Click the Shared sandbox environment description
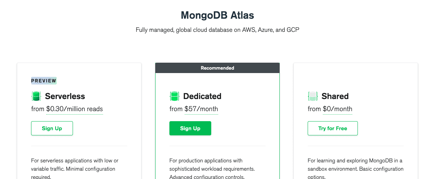 click(355, 169)
